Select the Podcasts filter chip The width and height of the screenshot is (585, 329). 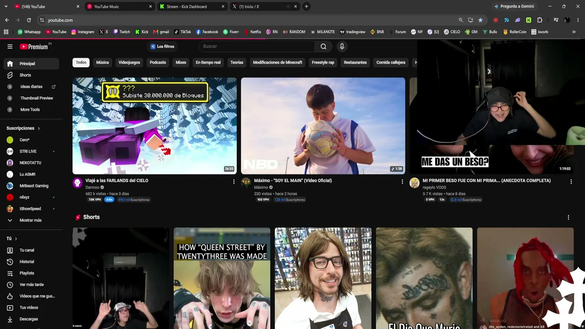point(158,62)
